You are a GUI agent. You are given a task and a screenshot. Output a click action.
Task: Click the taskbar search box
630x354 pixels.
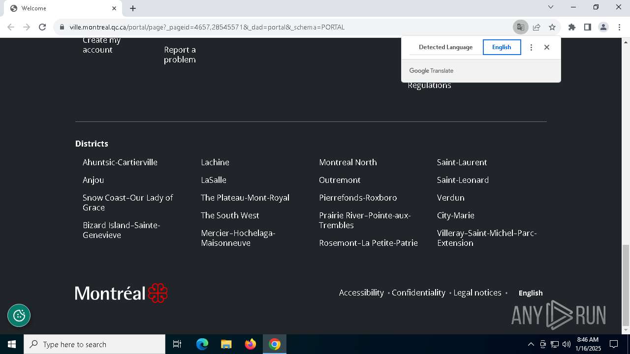pos(94,344)
